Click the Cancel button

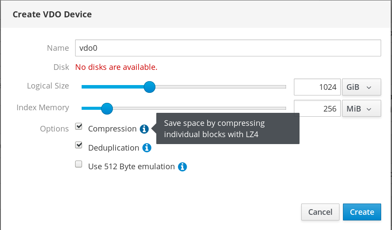[320, 212]
